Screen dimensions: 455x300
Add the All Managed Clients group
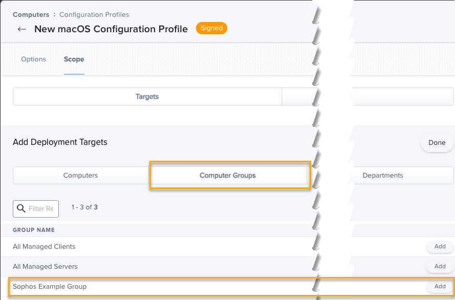(440, 247)
